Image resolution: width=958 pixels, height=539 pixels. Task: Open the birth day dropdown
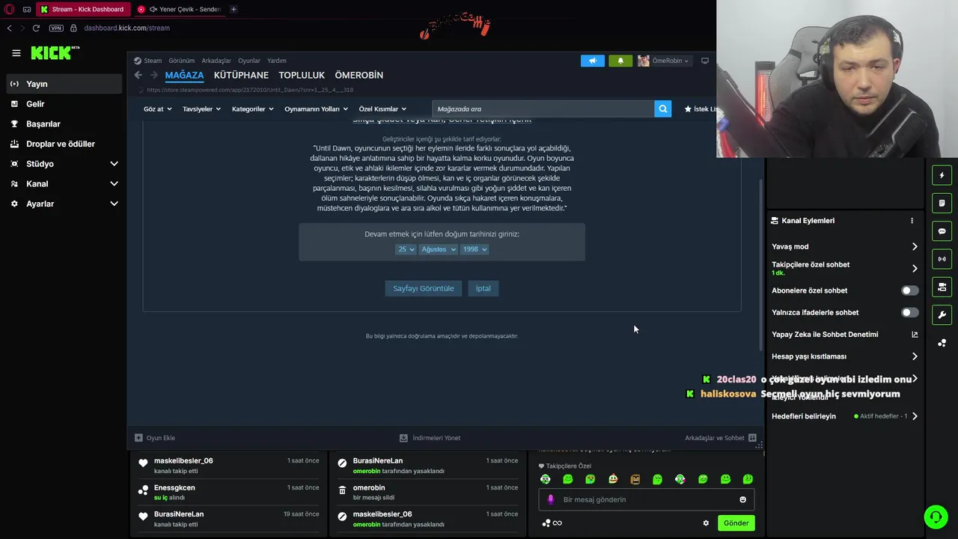pyautogui.click(x=406, y=249)
